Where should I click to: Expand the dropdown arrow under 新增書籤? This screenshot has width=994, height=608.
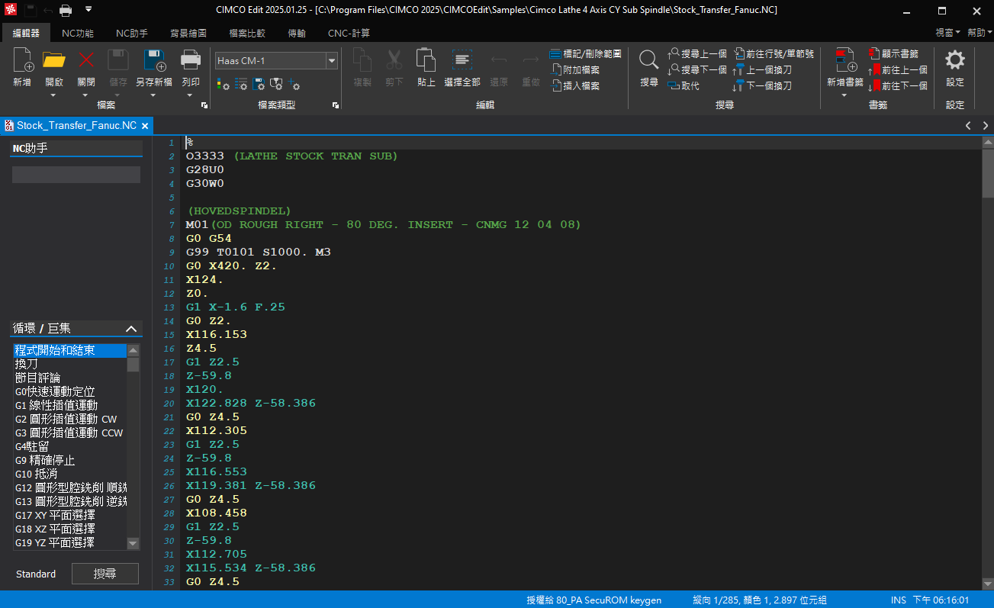(844, 95)
